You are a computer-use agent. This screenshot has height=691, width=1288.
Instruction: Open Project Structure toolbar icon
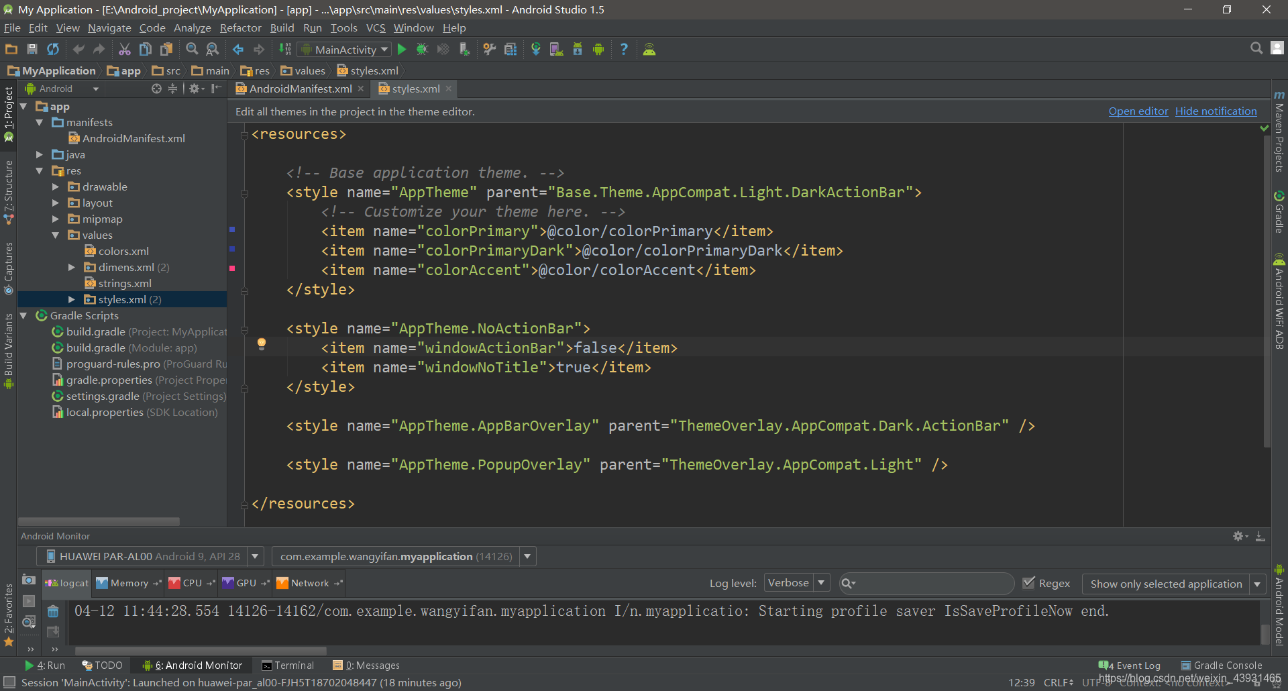tap(511, 49)
